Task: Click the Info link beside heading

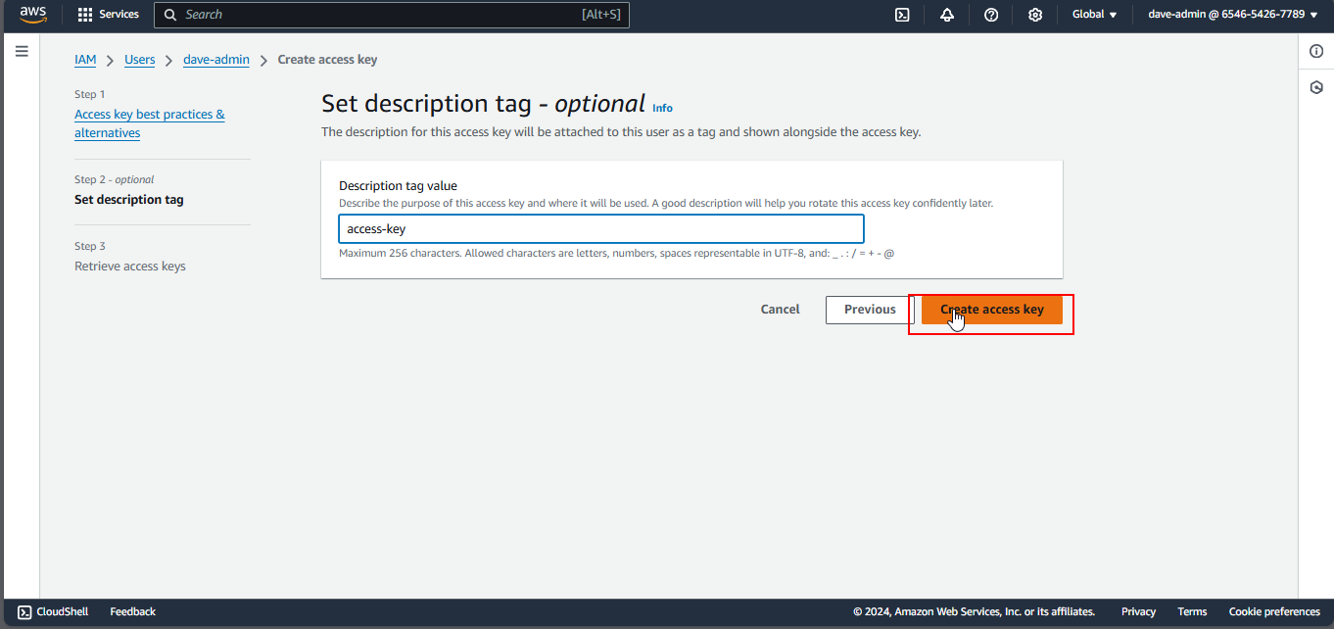Action: pyautogui.click(x=663, y=108)
